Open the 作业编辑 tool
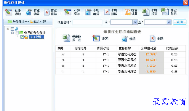The width and height of the screenshot is (189, 111). click(29, 12)
